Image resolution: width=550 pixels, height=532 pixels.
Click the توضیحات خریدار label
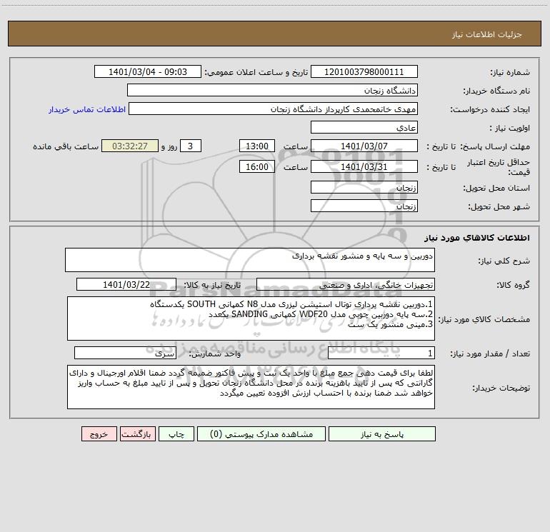[501, 388]
